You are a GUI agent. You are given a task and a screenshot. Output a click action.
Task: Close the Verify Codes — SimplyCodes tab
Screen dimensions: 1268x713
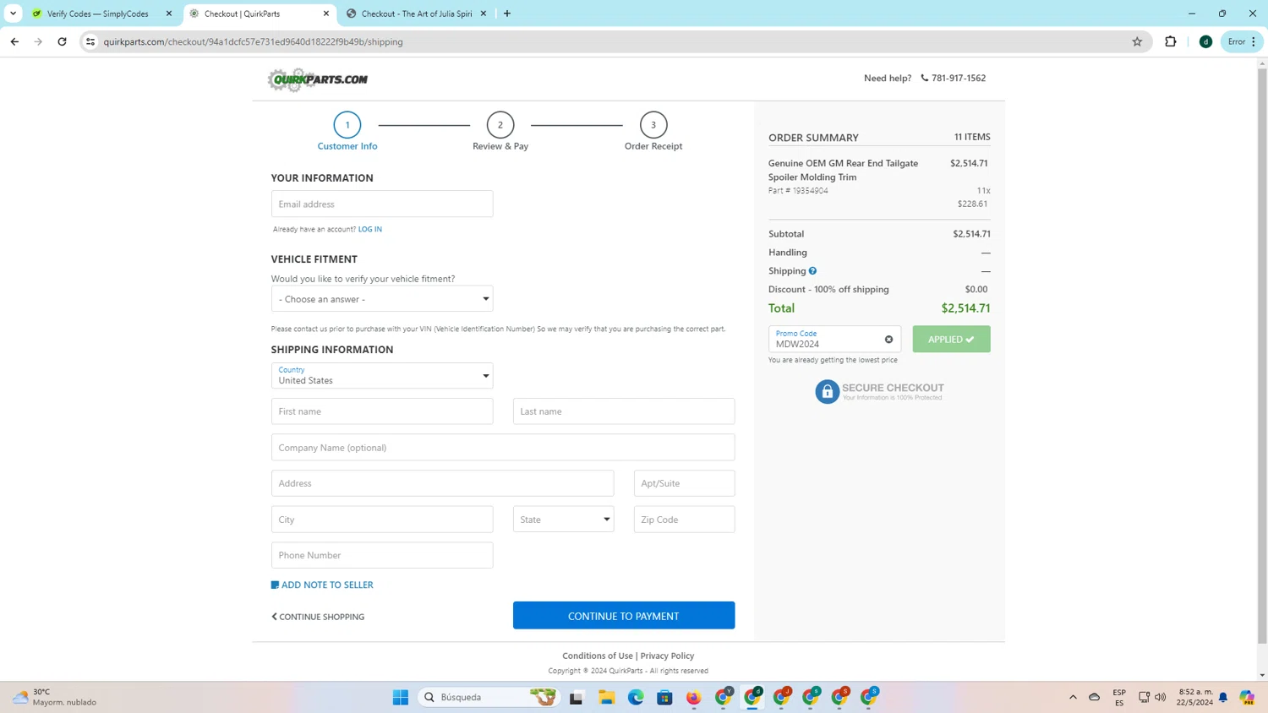click(x=169, y=14)
